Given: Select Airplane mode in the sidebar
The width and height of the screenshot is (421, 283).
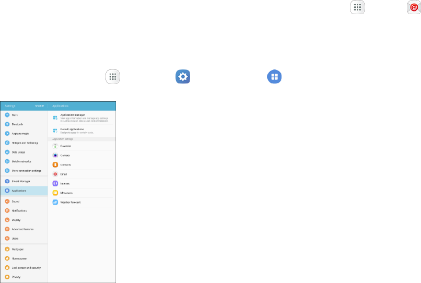Looking at the screenshot, I should coord(24,134).
